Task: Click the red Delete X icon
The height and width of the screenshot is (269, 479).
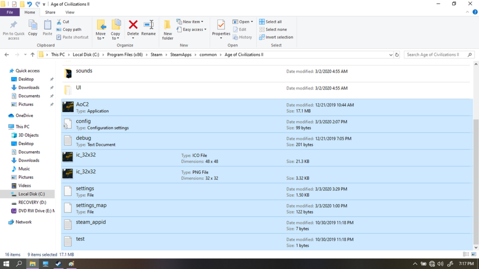Action: click(133, 24)
